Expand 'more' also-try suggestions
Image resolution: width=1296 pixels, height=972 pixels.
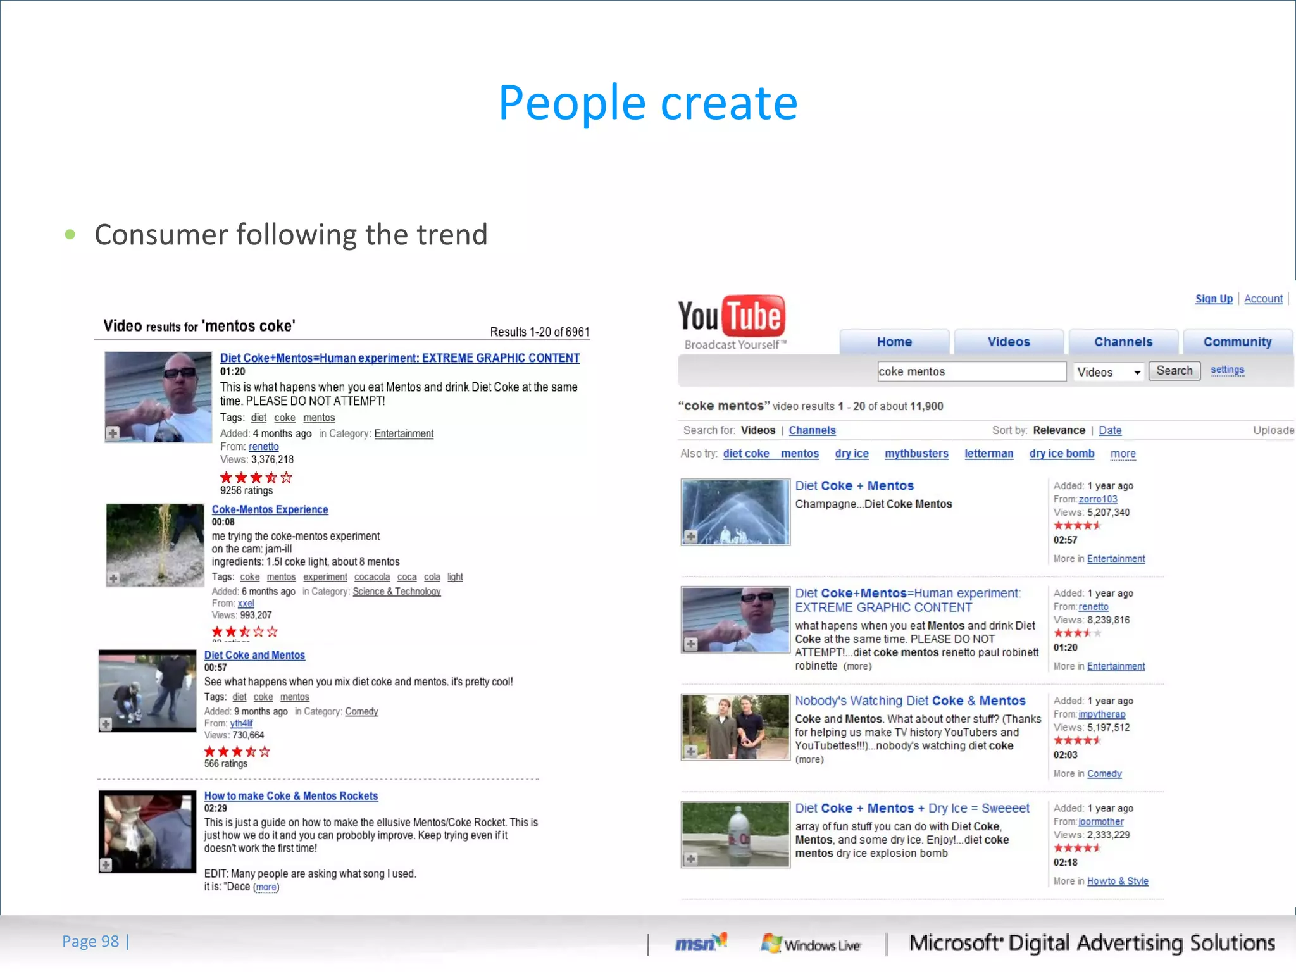tap(1123, 454)
